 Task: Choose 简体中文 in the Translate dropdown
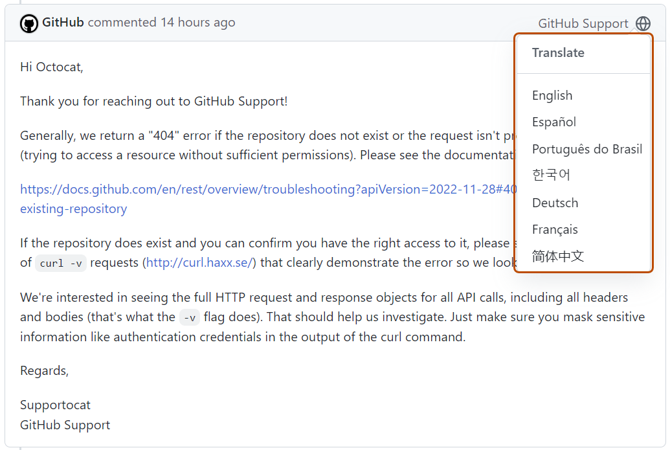point(557,256)
